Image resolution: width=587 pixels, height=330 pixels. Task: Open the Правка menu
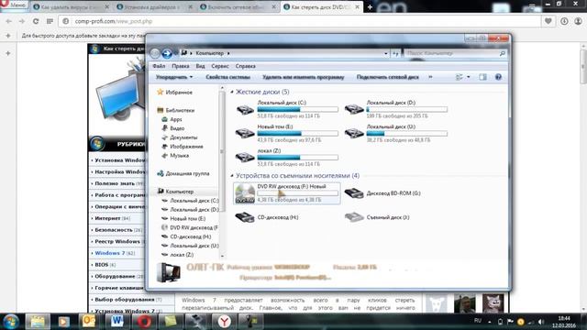pos(181,66)
